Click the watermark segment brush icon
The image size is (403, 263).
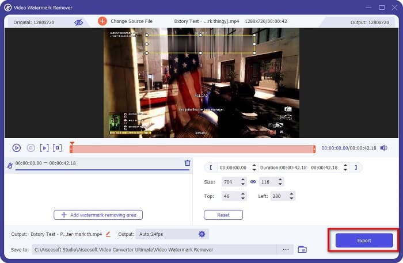pyautogui.click(x=10, y=165)
